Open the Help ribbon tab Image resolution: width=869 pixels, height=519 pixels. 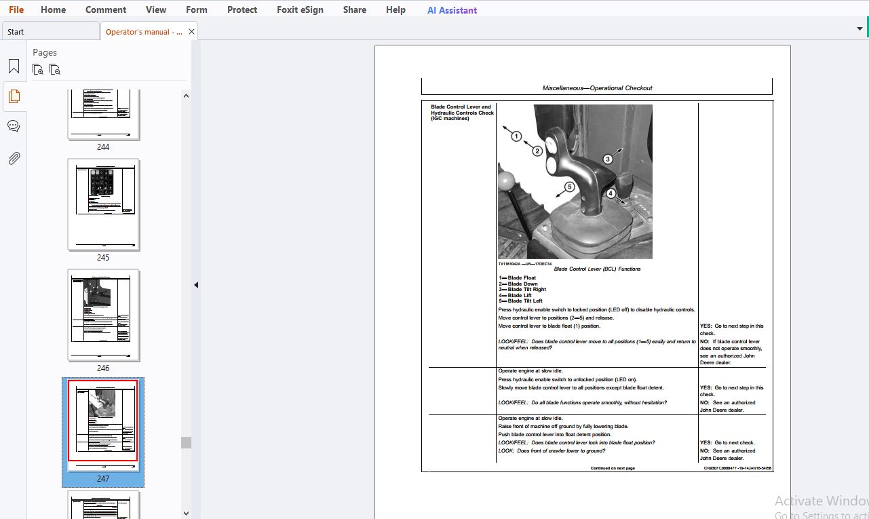coord(395,9)
